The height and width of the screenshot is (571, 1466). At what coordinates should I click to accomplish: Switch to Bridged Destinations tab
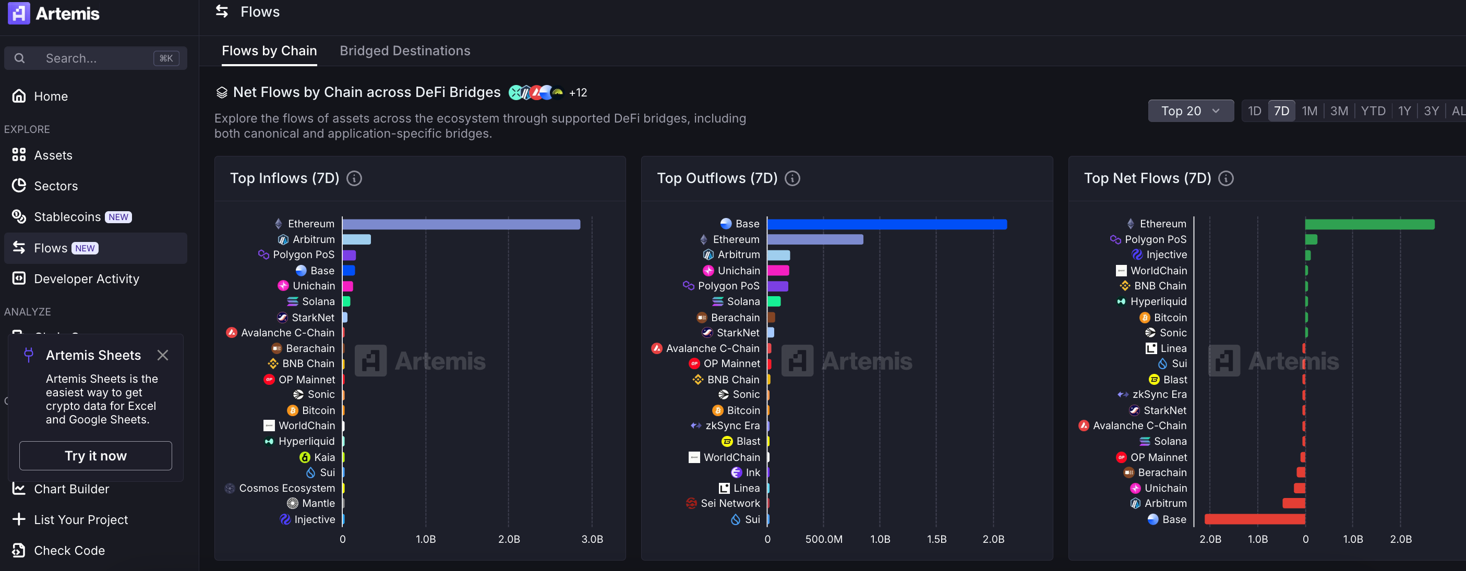[405, 51]
